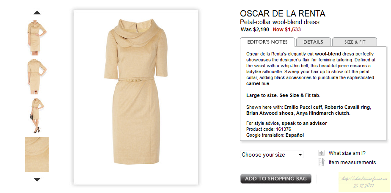Select the full-length outfit thumbnail
This screenshot has width=391, height=193.
(x=37, y=115)
